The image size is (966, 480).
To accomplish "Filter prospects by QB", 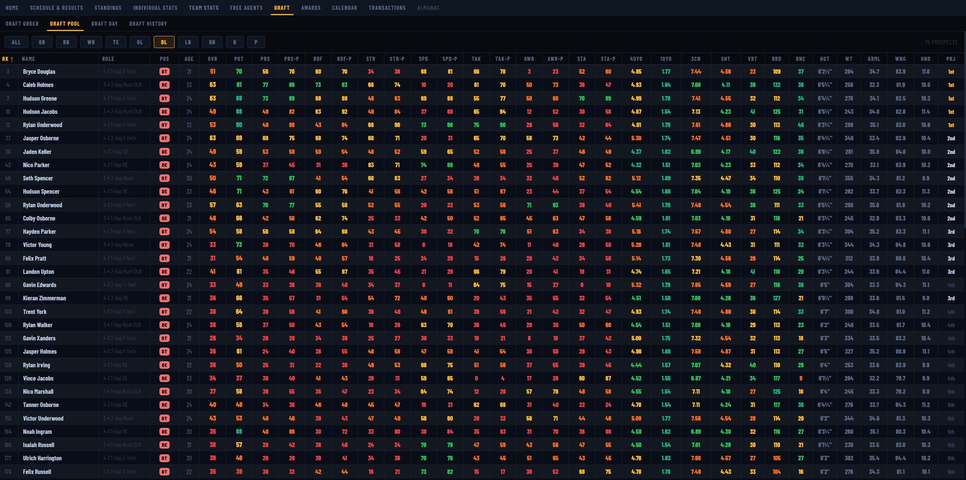I will (42, 42).
